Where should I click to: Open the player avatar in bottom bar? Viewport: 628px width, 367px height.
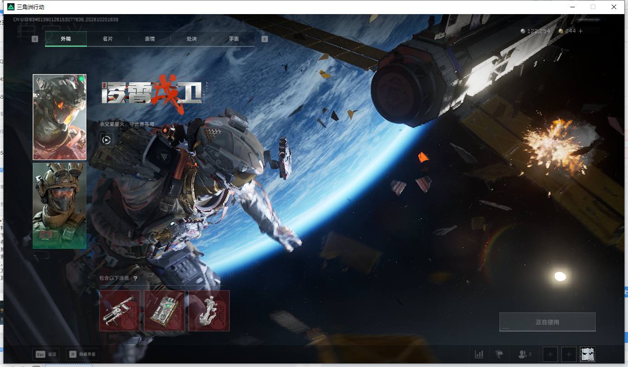[588, 354]
